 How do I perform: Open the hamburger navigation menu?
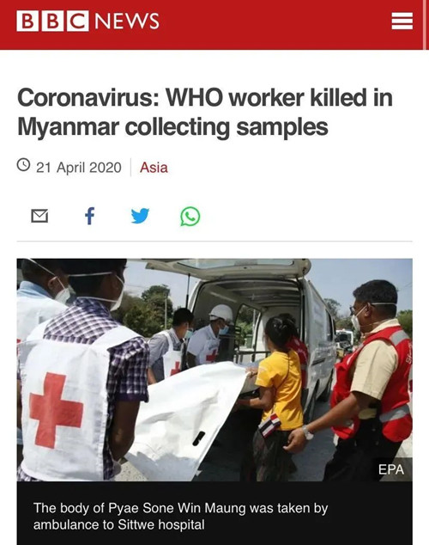tap(402, 21)
